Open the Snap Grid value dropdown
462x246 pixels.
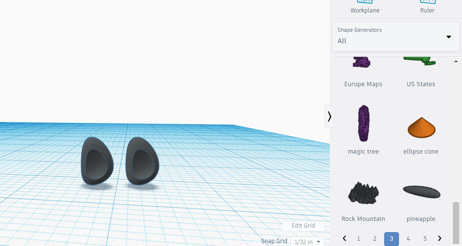point(308,242)
